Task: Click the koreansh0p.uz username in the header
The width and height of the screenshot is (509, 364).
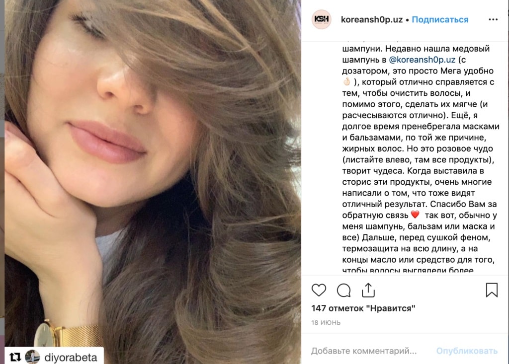Action: [x=371, y=19]
